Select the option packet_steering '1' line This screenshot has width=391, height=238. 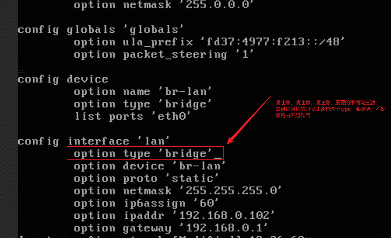point(163,54)
